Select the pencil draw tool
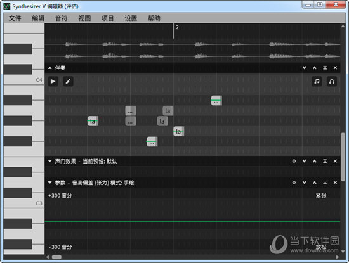 pyautogui.click(x=68, y=81)
